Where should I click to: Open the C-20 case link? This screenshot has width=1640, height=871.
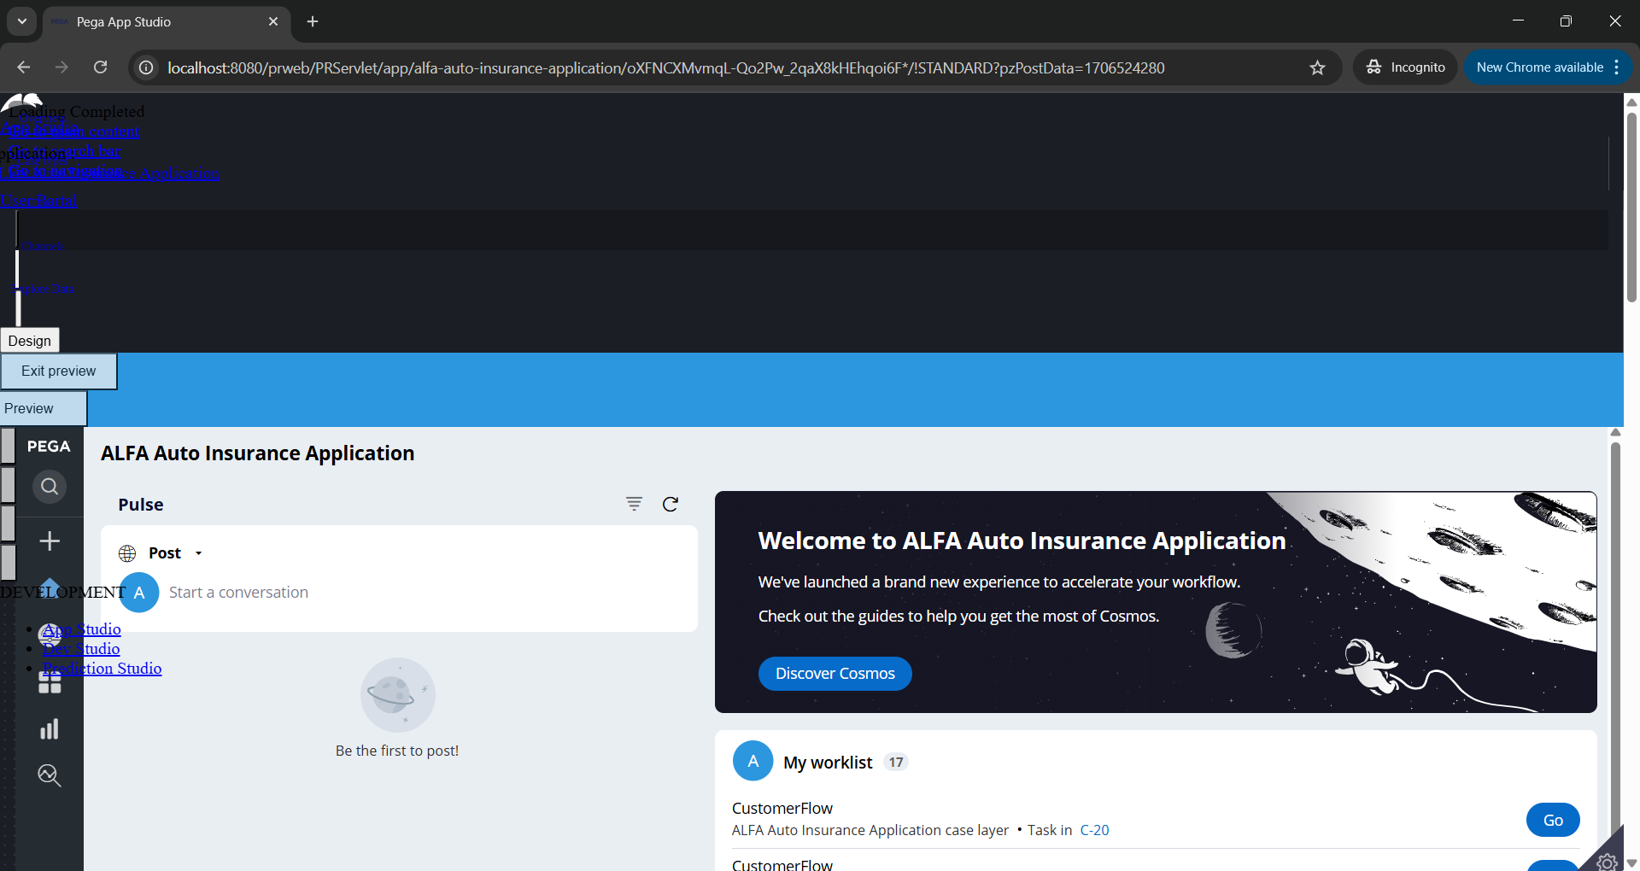(1094, 830)
